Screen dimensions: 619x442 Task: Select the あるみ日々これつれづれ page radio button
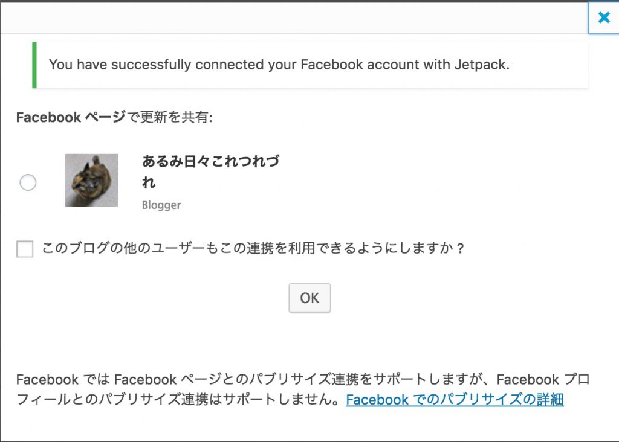point(28,182)
